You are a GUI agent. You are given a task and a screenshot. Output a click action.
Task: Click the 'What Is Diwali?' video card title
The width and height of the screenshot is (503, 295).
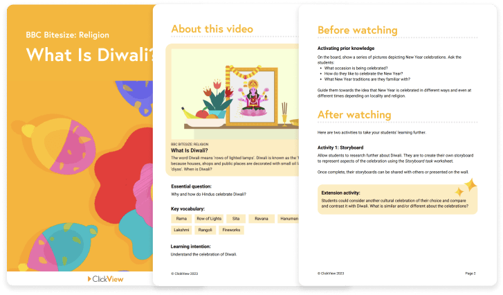[x=190, y=150]
